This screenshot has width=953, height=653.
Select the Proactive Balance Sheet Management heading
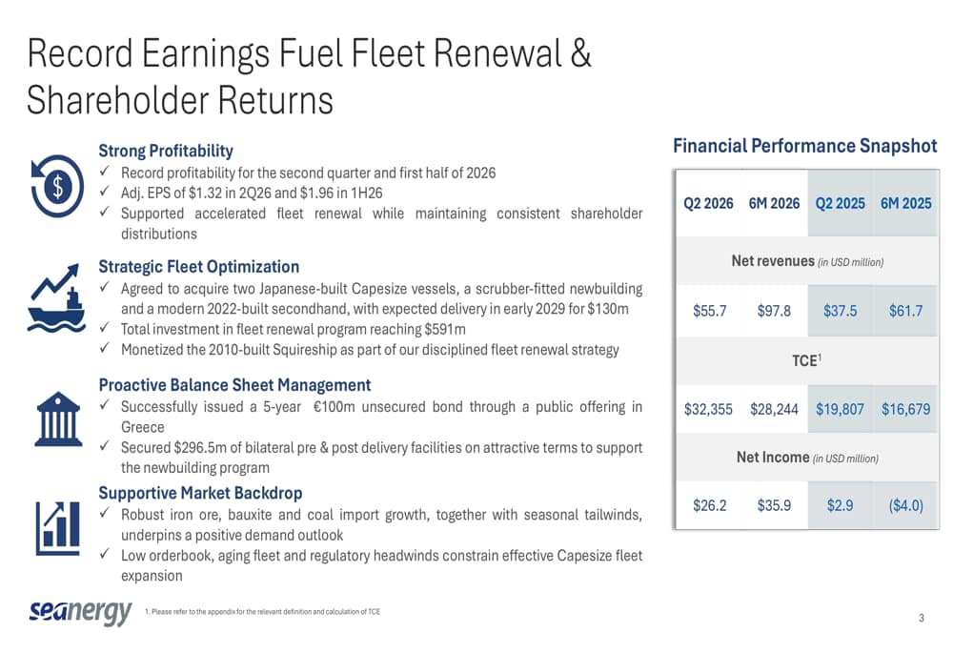coord(234,385)
